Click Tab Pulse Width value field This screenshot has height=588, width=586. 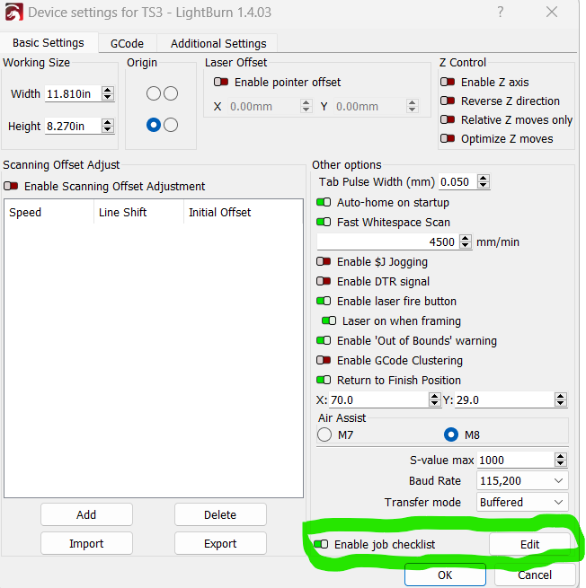458,182
